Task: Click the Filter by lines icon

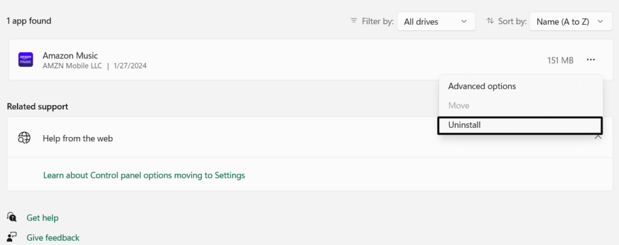Action: click(x=354, y=21)
